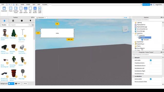Insert an Image Label element
Screen dimensions: 164x92
[40, 10]
